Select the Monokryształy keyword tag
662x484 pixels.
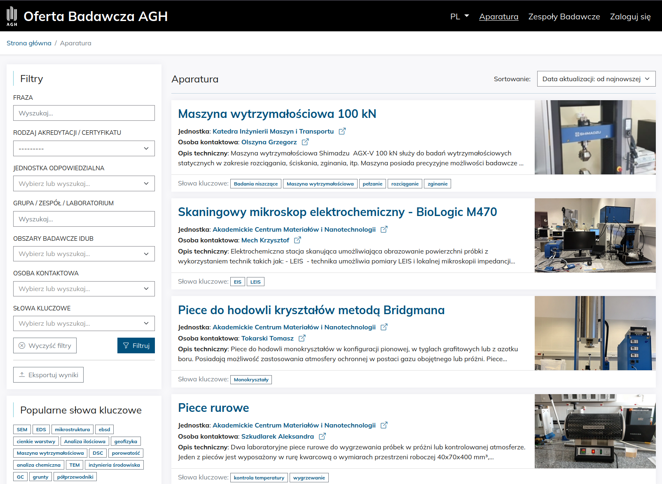pos(251,380)
